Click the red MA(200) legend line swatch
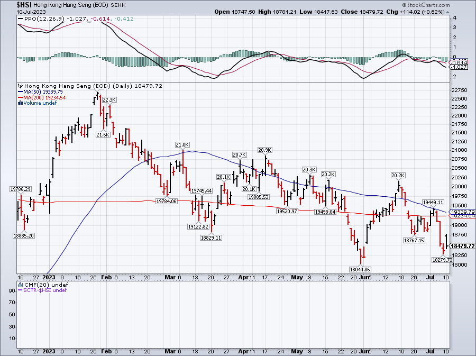The image size is (476, 356). (21, 97)
